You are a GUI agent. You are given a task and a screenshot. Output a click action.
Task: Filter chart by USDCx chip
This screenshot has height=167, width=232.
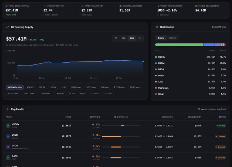pyautogui.click(x=30, y=87)
